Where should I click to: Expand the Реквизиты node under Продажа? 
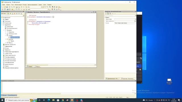(x=6, y=32)
